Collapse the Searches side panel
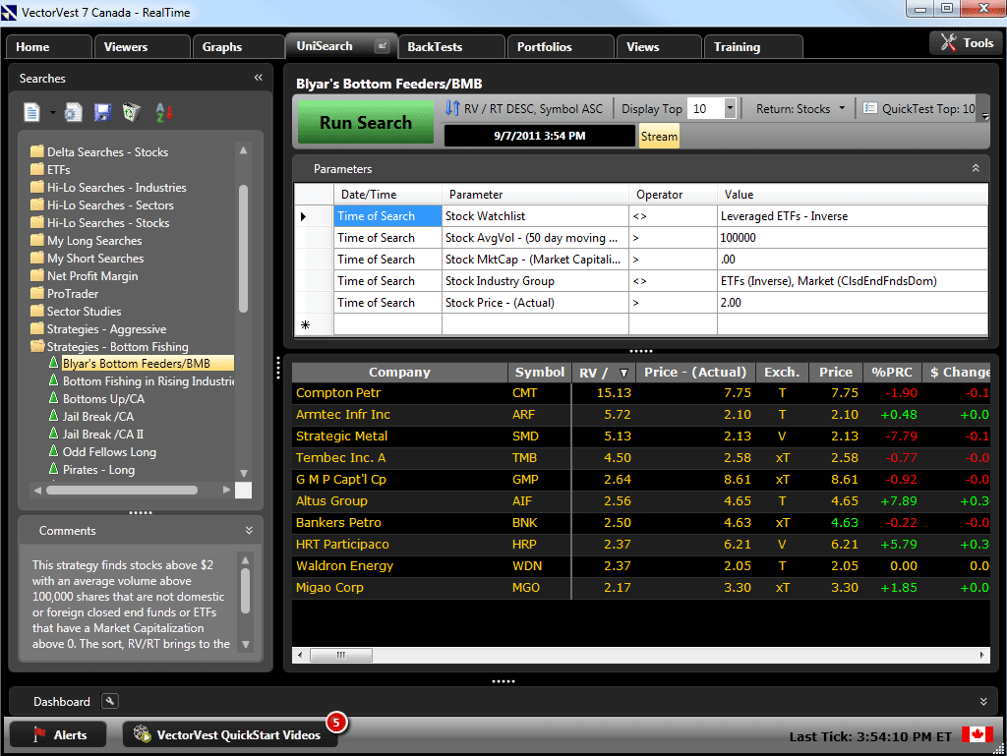 (258, 78)
